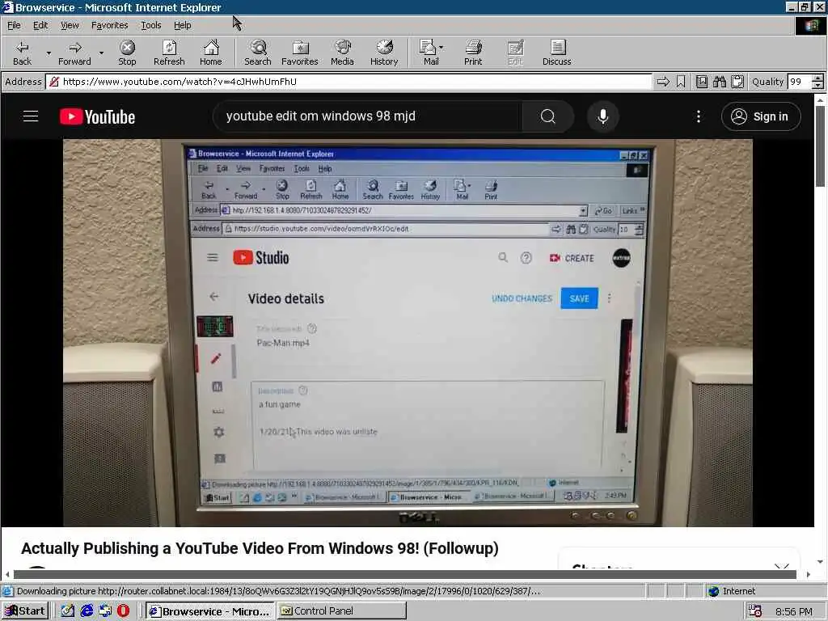Switch to the Control Panel taskbar button
The width and height of the screenshot is (828, 621).
click(x=342, y=611)
